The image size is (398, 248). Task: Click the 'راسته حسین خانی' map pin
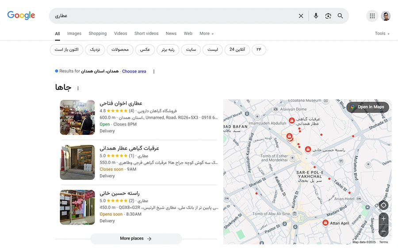coord(308,149)
